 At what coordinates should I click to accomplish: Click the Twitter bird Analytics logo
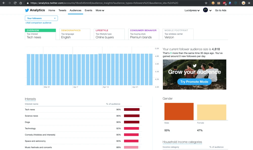tap(35, 10)
